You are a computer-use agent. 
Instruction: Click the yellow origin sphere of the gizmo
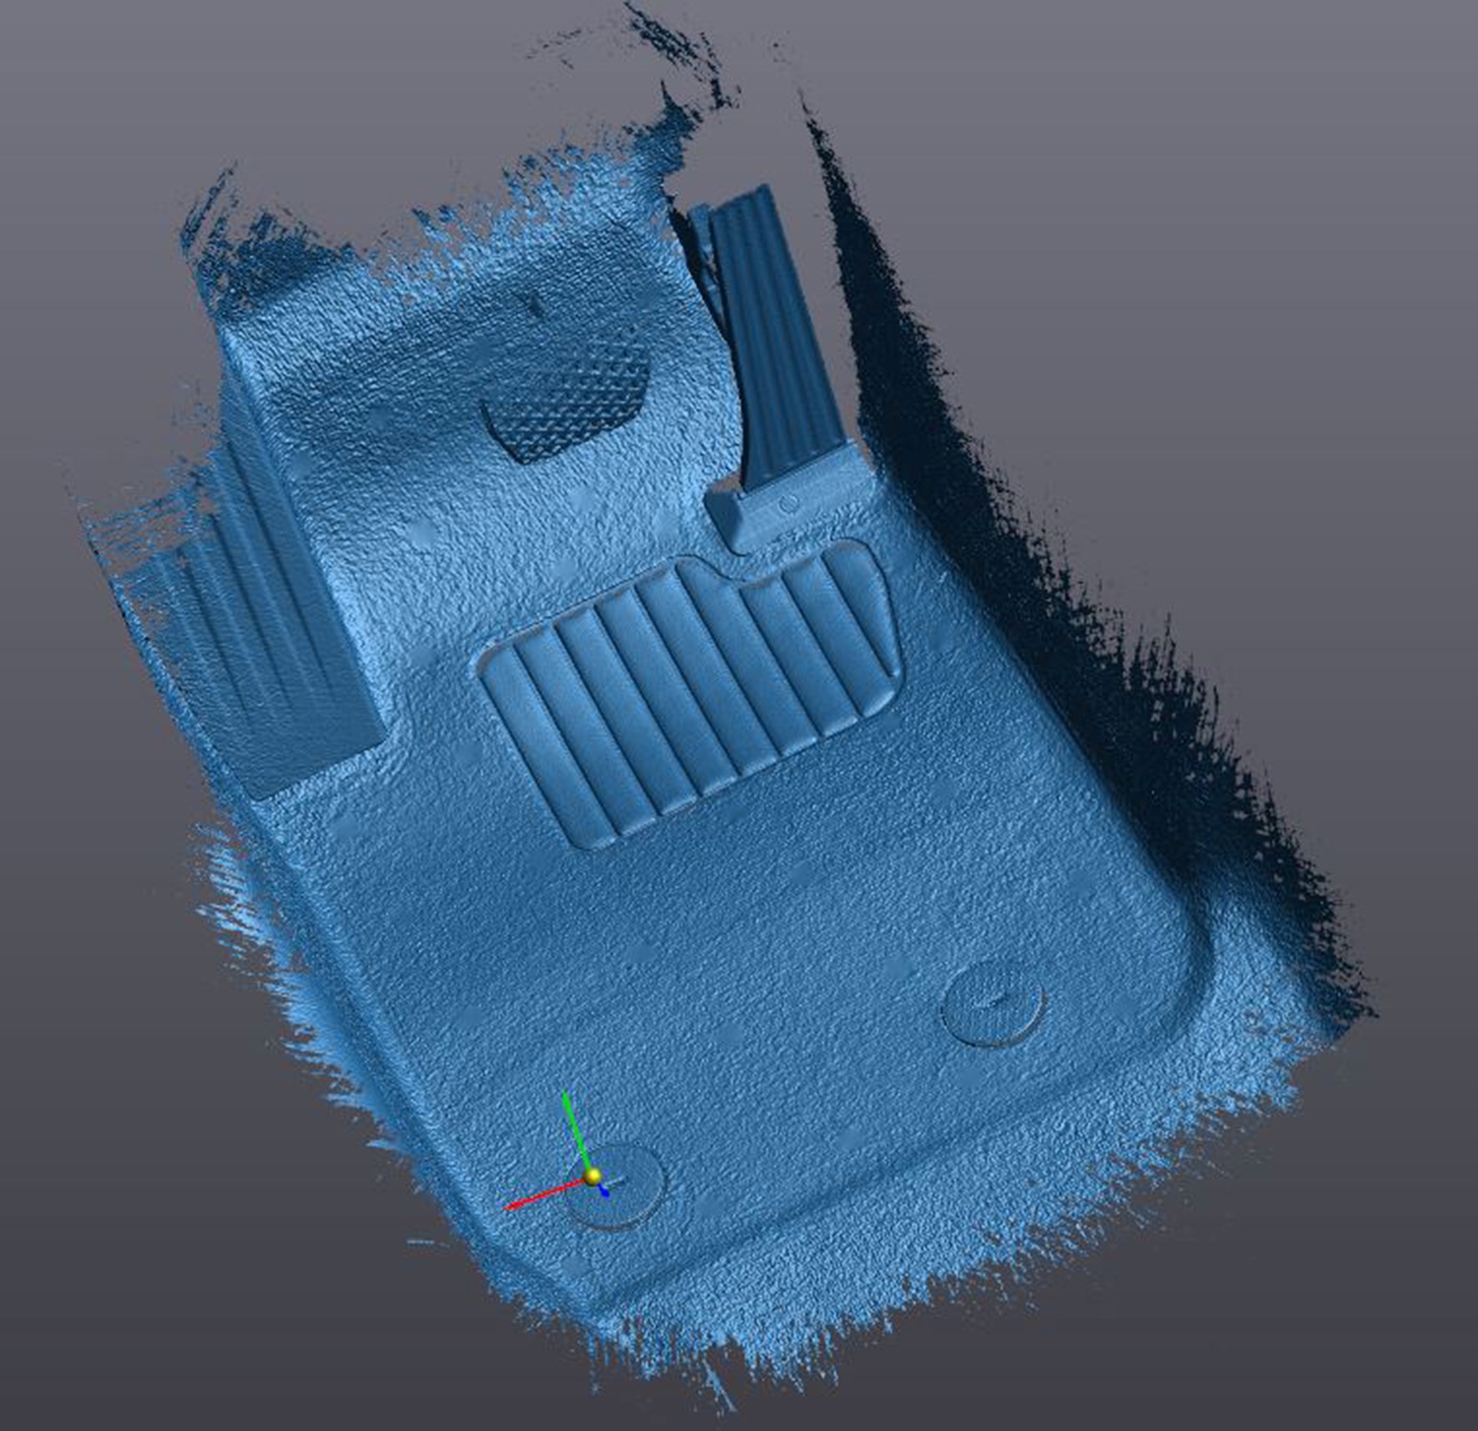[x=593, y=1176]
